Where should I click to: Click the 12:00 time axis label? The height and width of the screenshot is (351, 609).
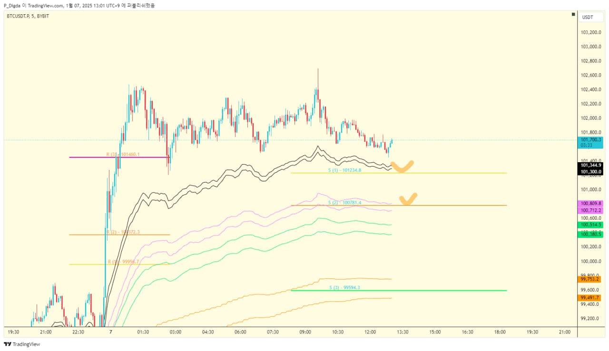click(x=370, y=332)
